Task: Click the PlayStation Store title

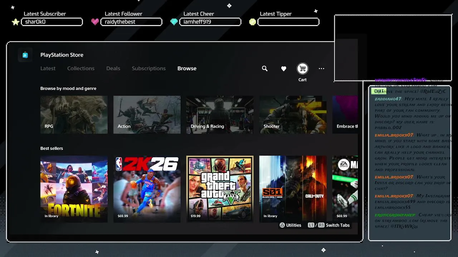Action: click(62, 55)
